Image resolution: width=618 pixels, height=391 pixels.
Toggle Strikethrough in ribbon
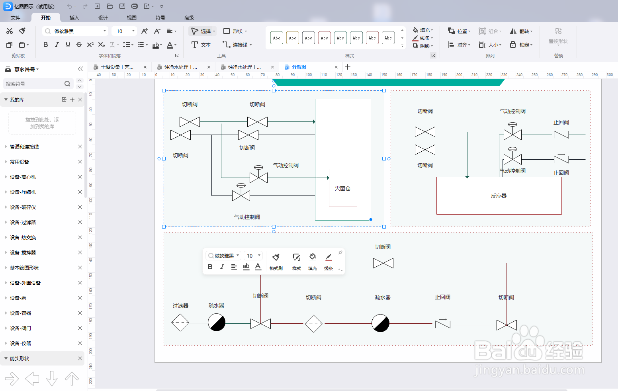coord(79,45)
